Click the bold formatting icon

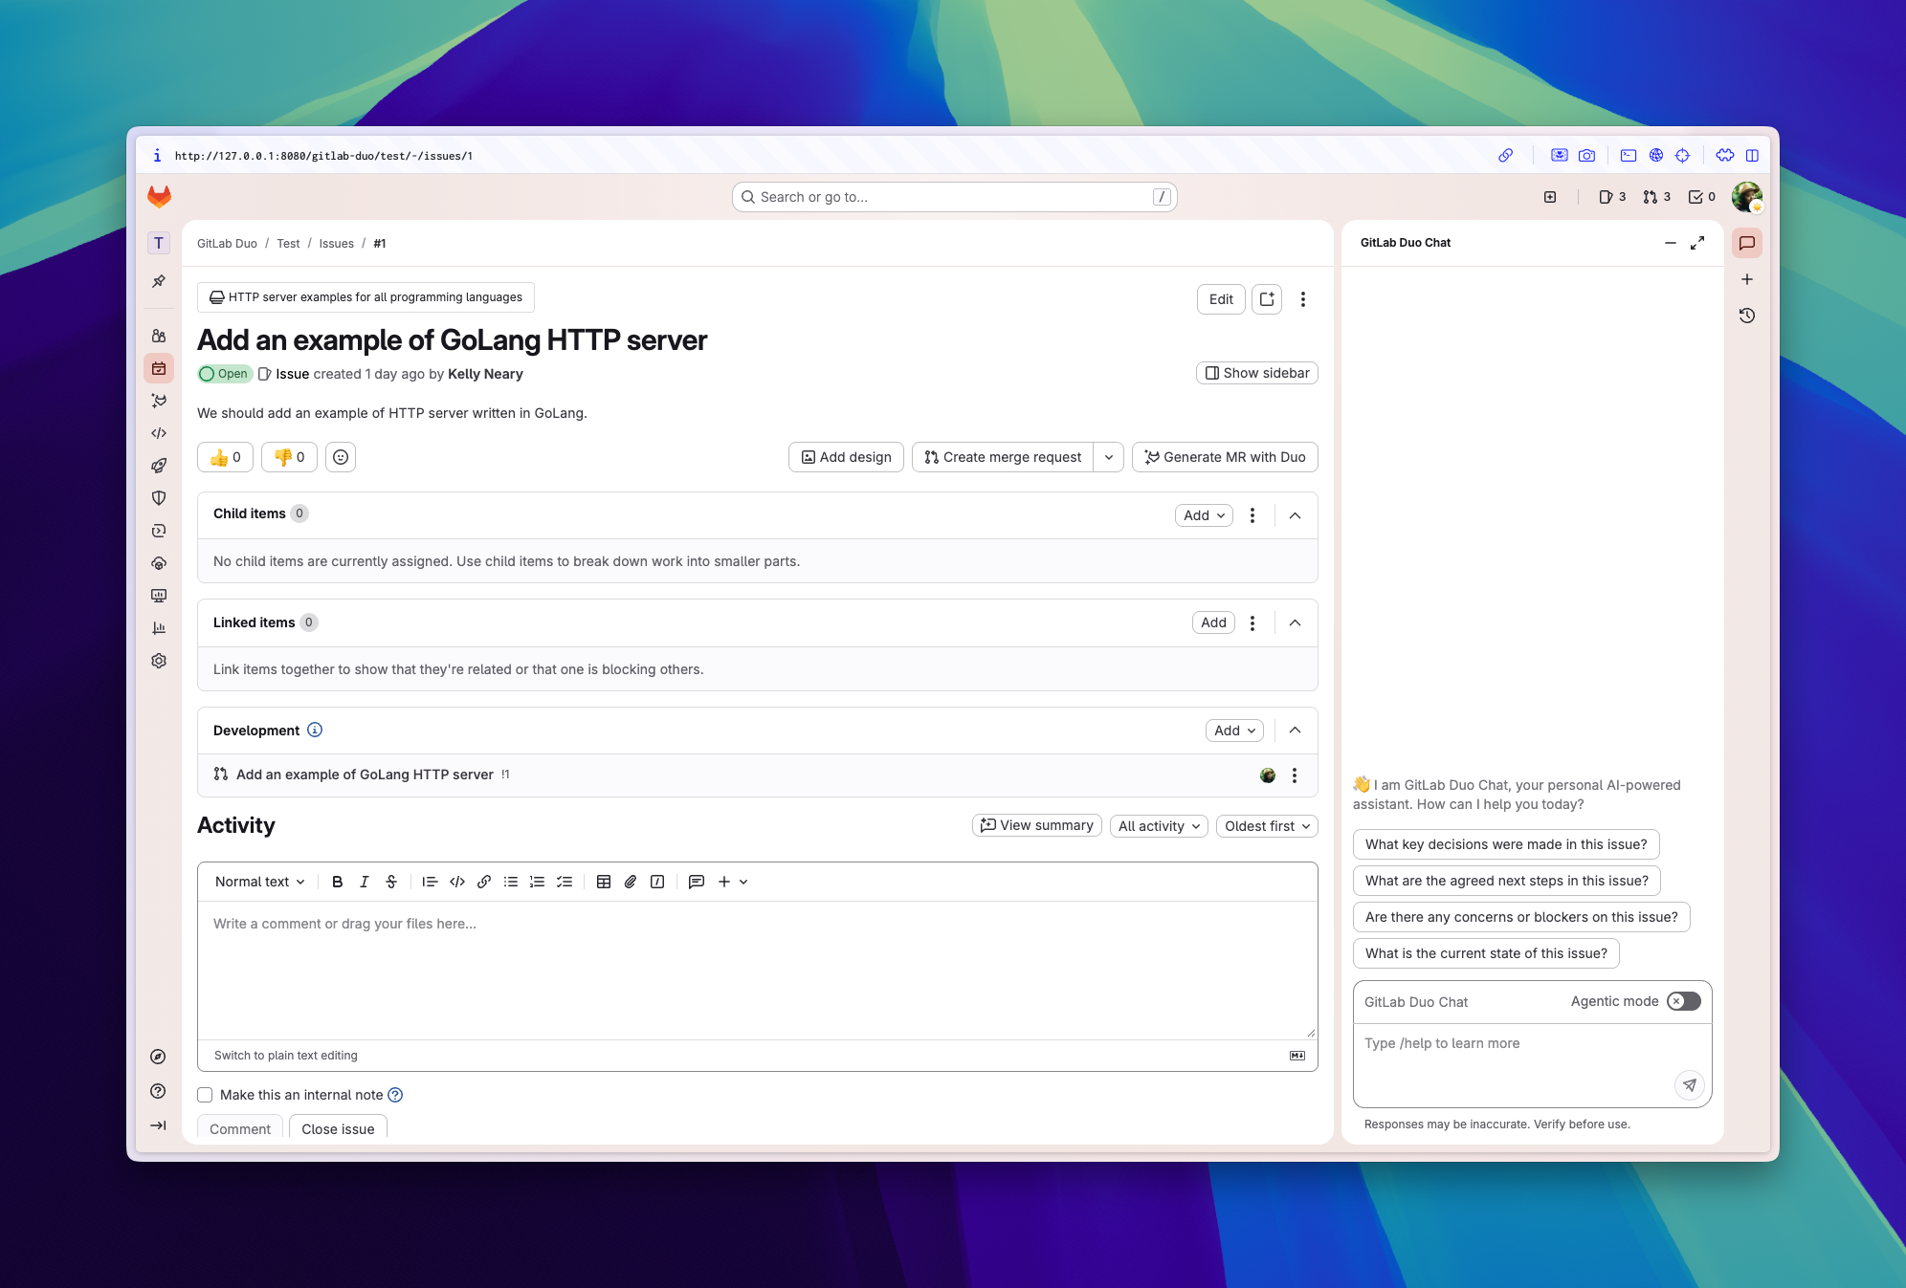[x=337, y=882]
